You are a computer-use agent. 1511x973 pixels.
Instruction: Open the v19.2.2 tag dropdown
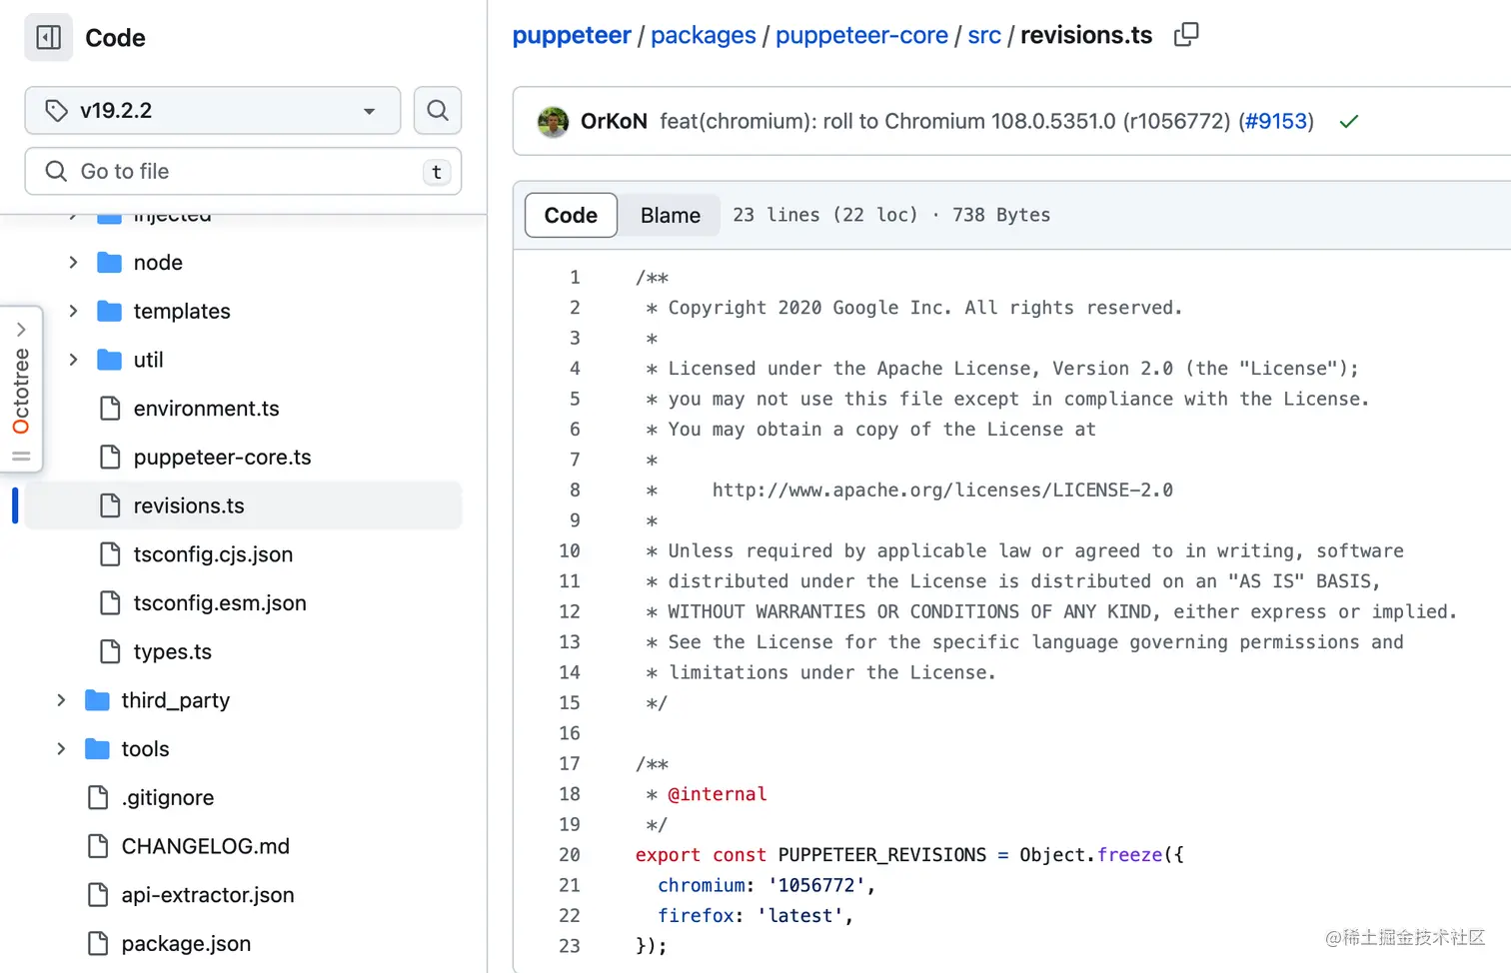(212, 110)
